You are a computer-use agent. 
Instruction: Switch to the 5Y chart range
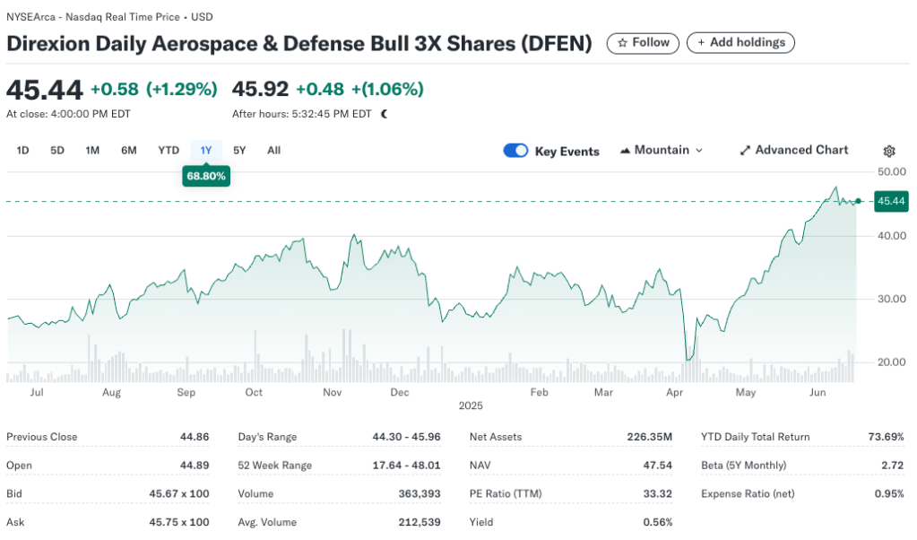(x=238, y=150)
